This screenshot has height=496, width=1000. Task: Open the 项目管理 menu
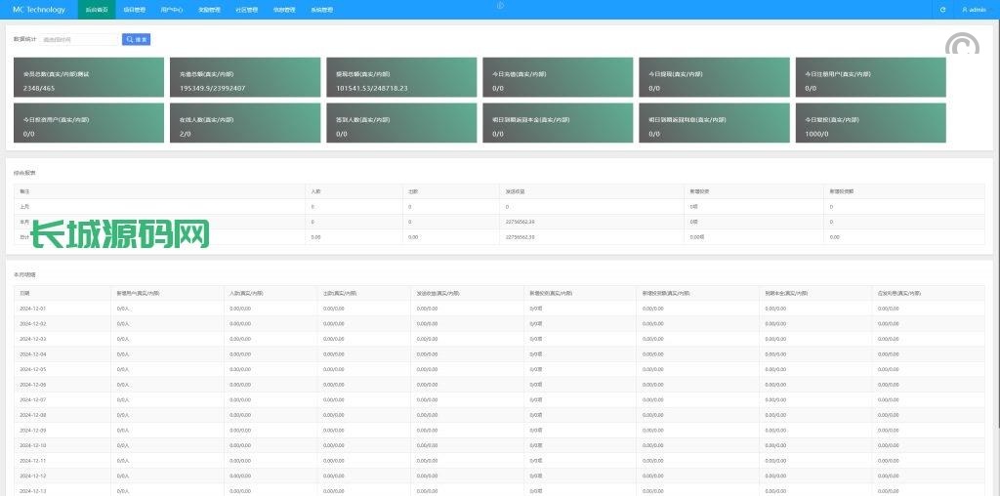pos(135,10)
